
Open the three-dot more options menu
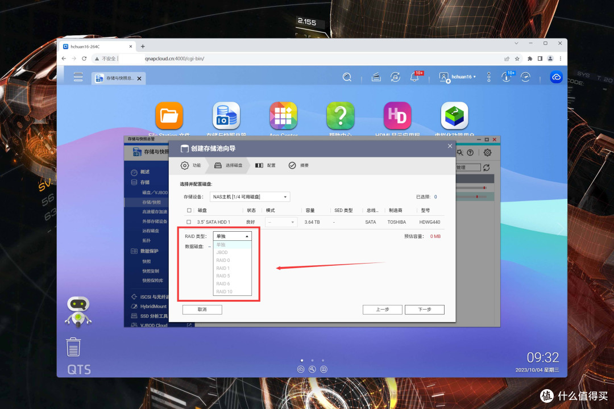pyautogui.click(x=489, y=77)
